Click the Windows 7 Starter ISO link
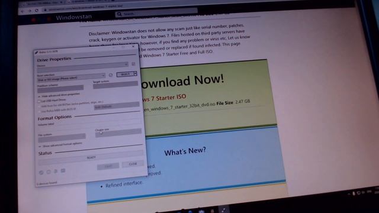The image size is (379, 213). pyautogui.click(x=165, y=98)
